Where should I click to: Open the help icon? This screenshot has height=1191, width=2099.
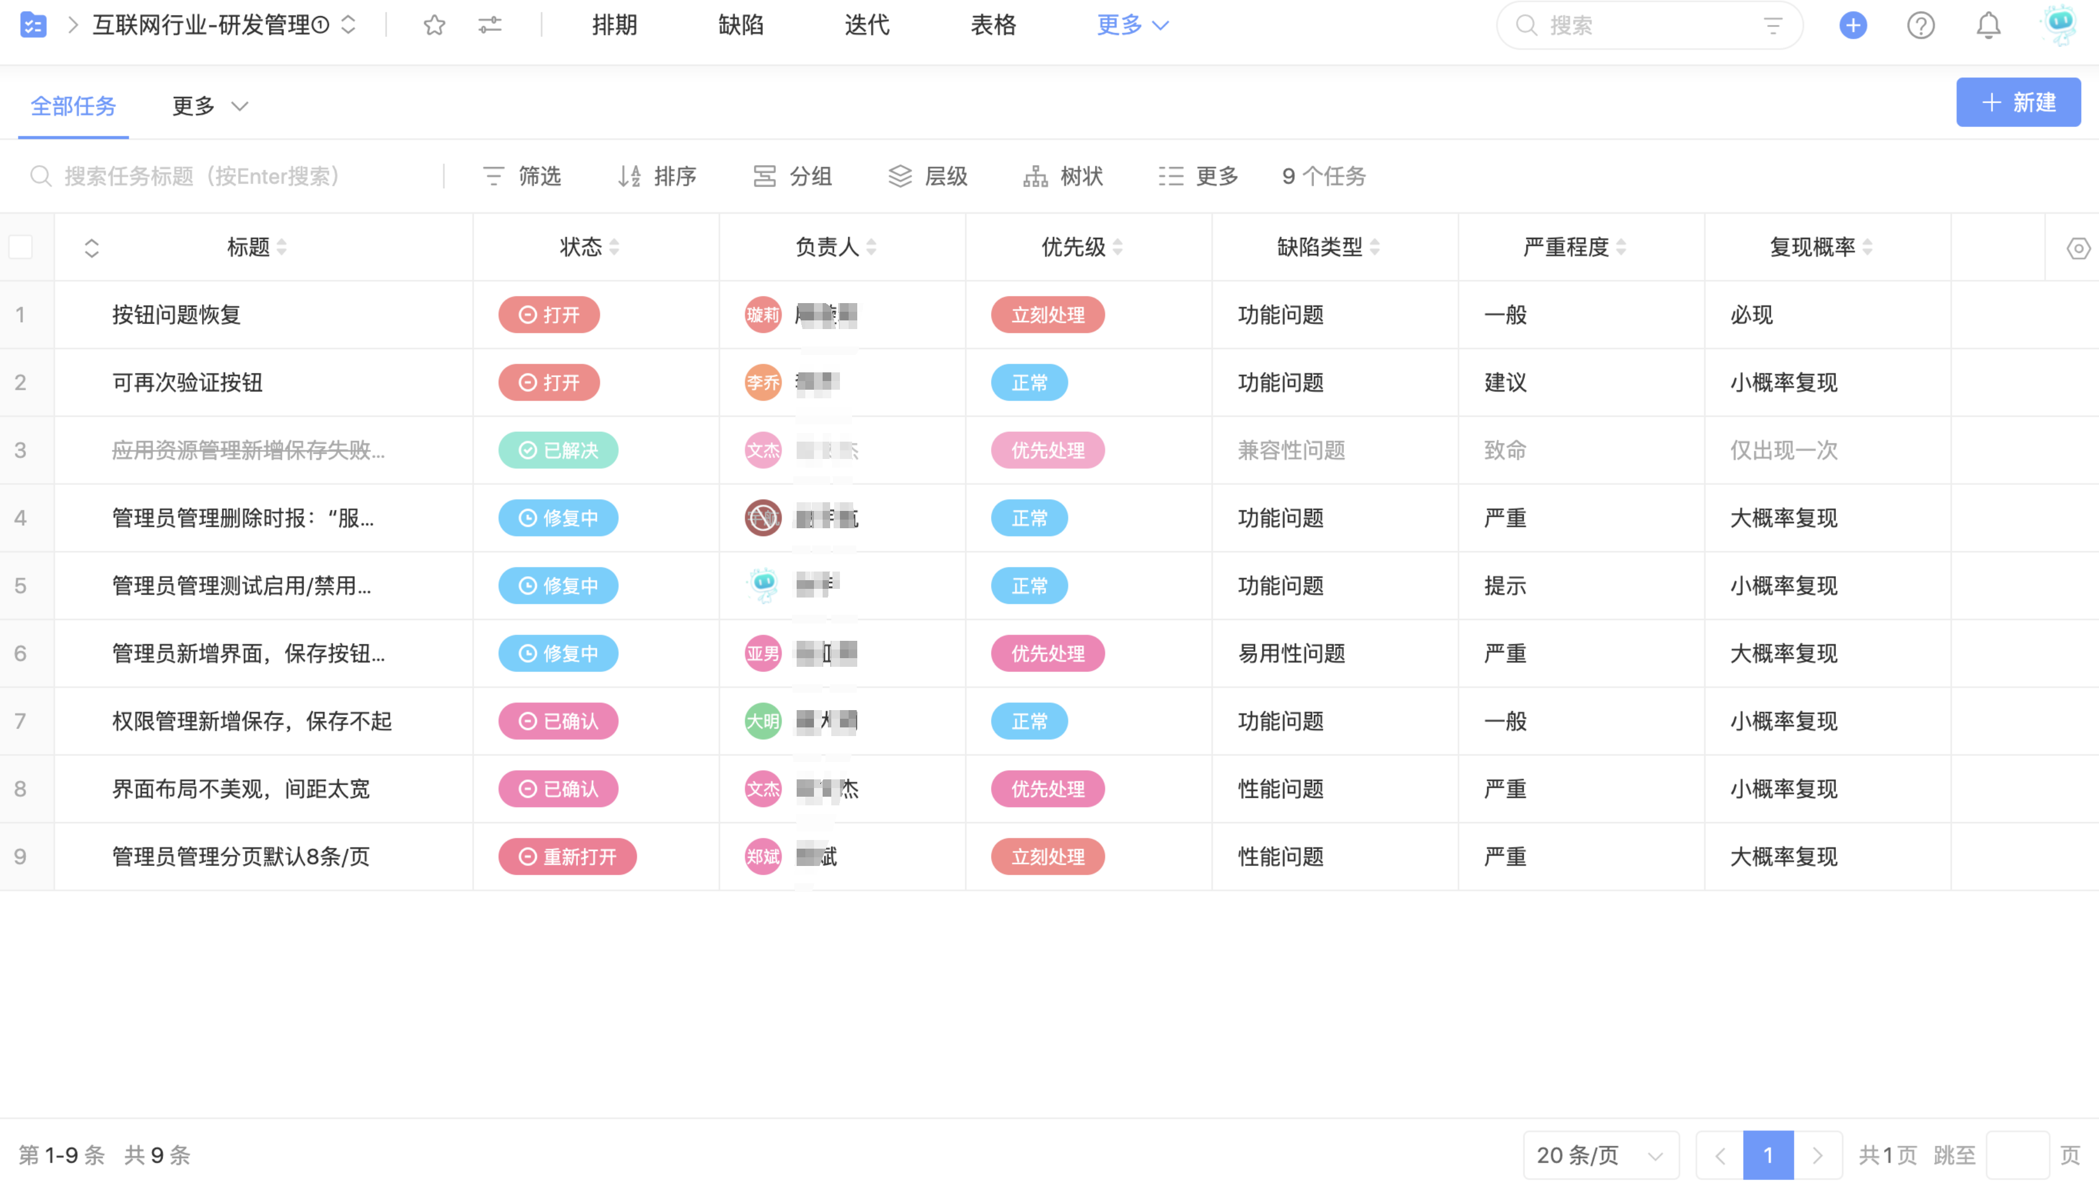[1922, 25]
